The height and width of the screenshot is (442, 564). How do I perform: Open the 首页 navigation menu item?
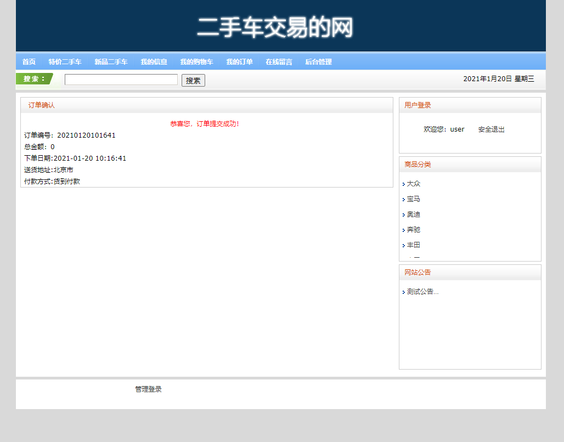click(x=29, y=61)
